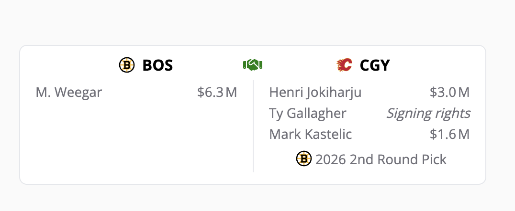Click empty header space right of CGY
This screenshot has height=211, width=515.
(x=436, y=65)
